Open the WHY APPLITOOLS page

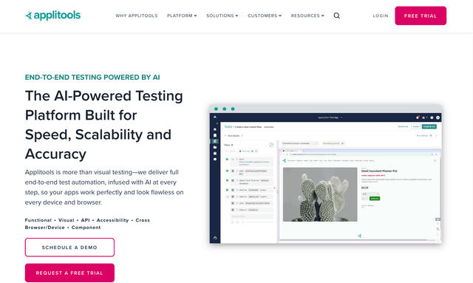pyautogui.click(x=137, y=16)
